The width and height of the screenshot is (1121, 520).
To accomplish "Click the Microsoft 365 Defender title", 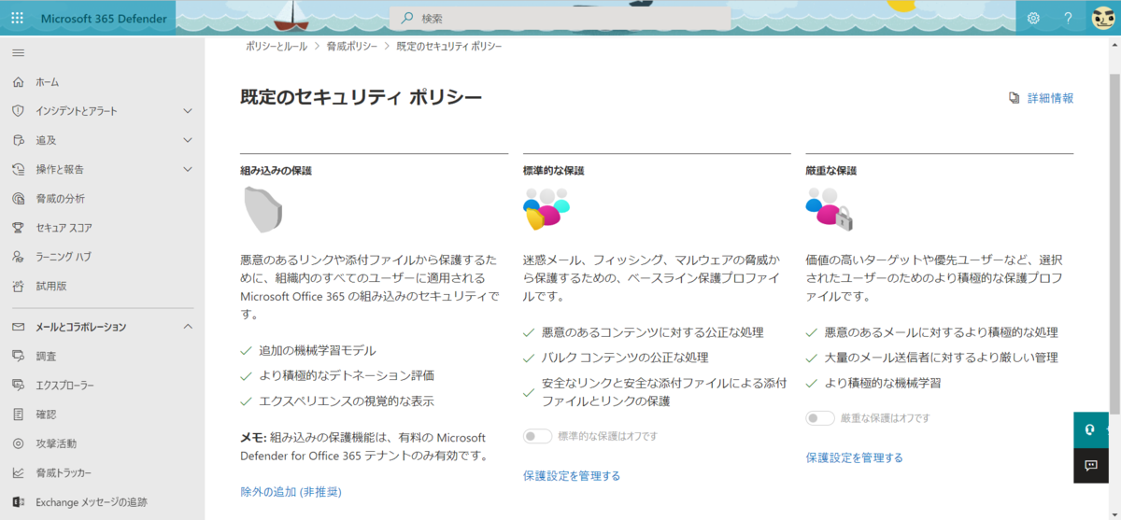I will point(105,18).
